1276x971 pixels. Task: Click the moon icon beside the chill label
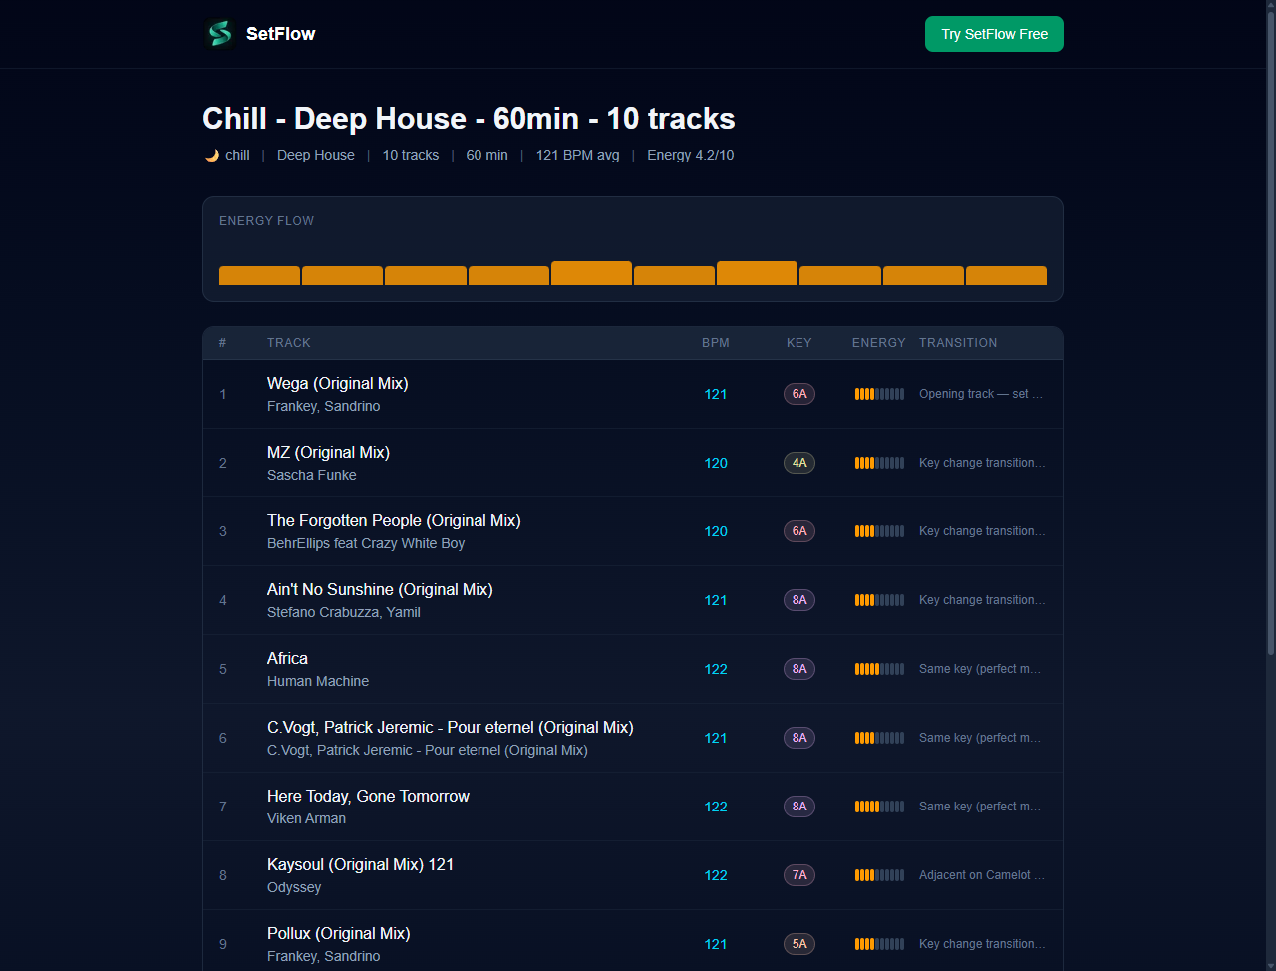(211, 155)
